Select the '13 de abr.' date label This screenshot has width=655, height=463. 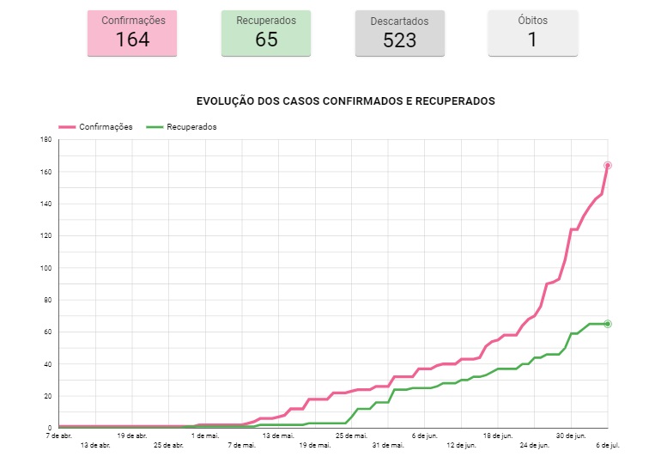95,445
